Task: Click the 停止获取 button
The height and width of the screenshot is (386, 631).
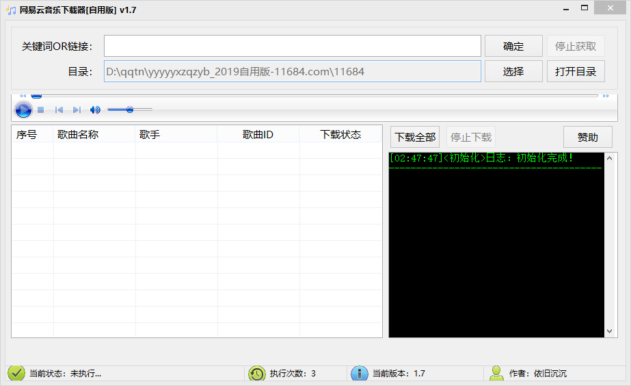Action: pyautogui.click(x=576, y=47)
